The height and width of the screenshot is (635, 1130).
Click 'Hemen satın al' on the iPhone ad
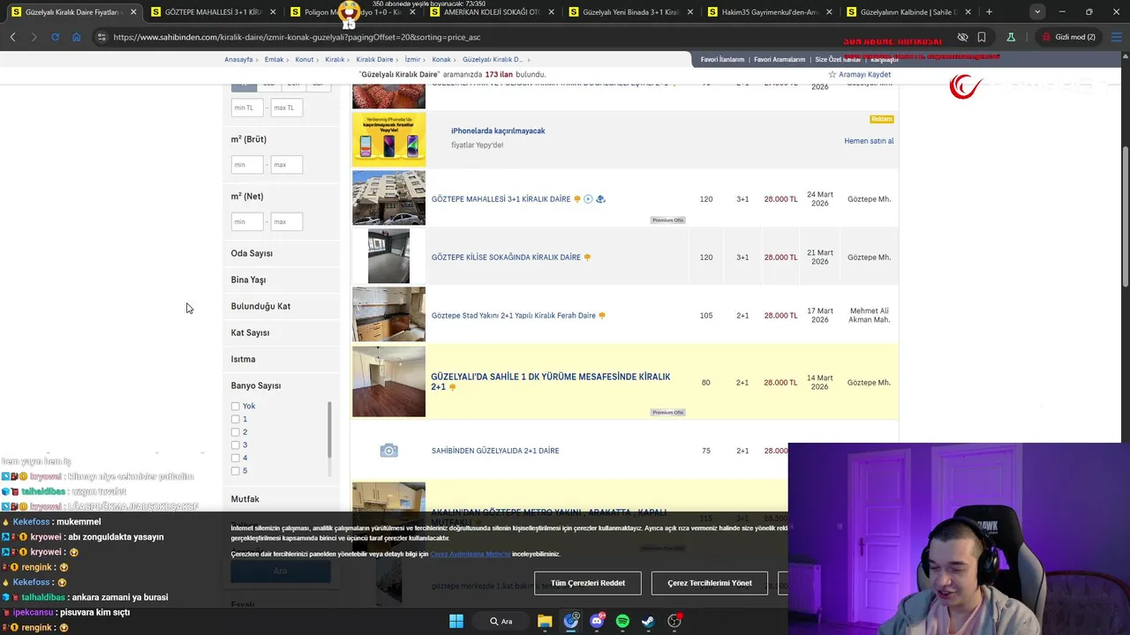[x=869, y=141]
